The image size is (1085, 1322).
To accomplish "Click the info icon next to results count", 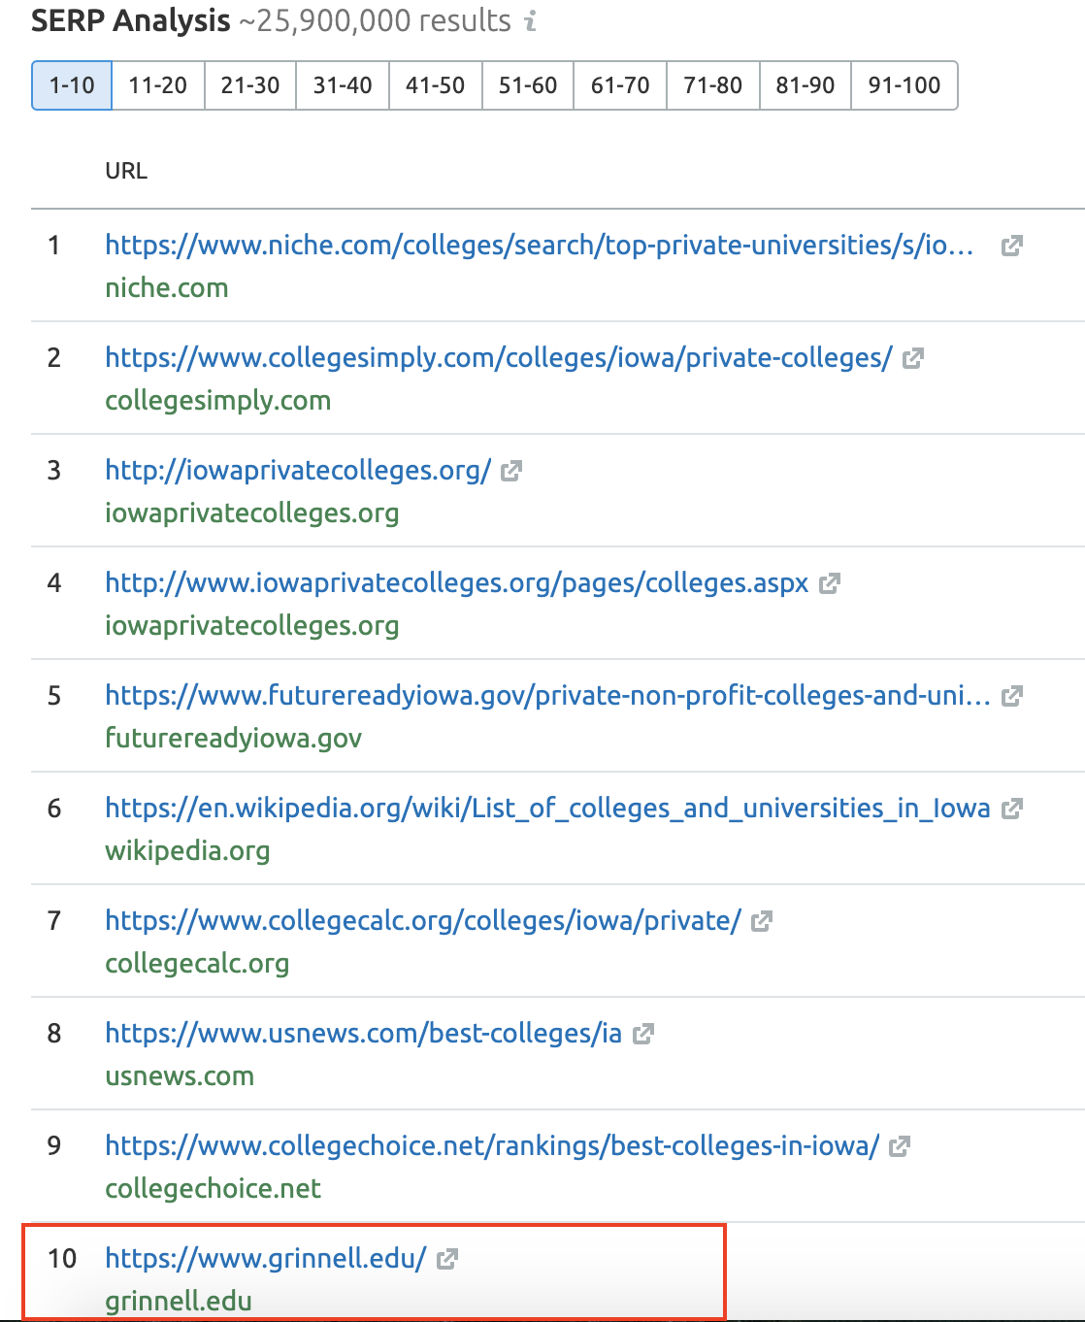I will point(530,20).
